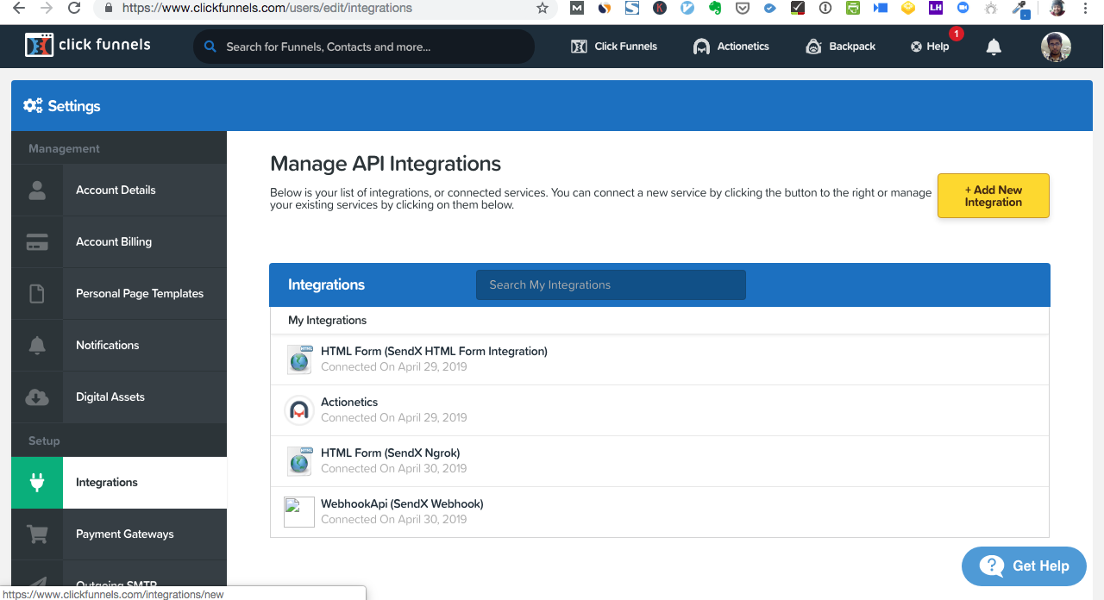1104x600 pixels.
Task: Open WebhookApi (SendX Webhook) integration
Action: pos(660,512)
